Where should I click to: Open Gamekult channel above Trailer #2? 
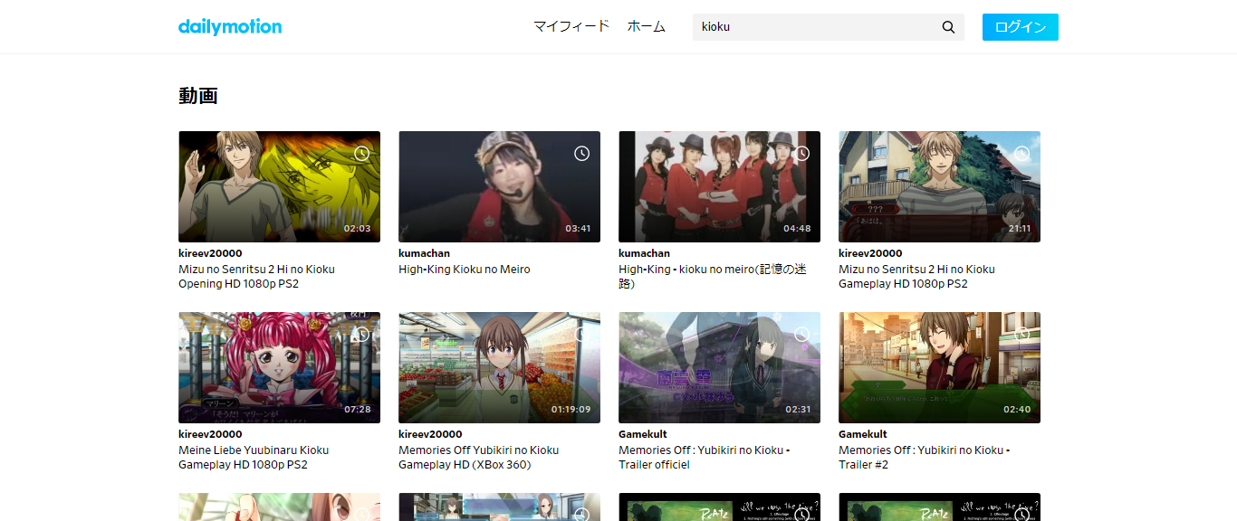tap(863, 434)
